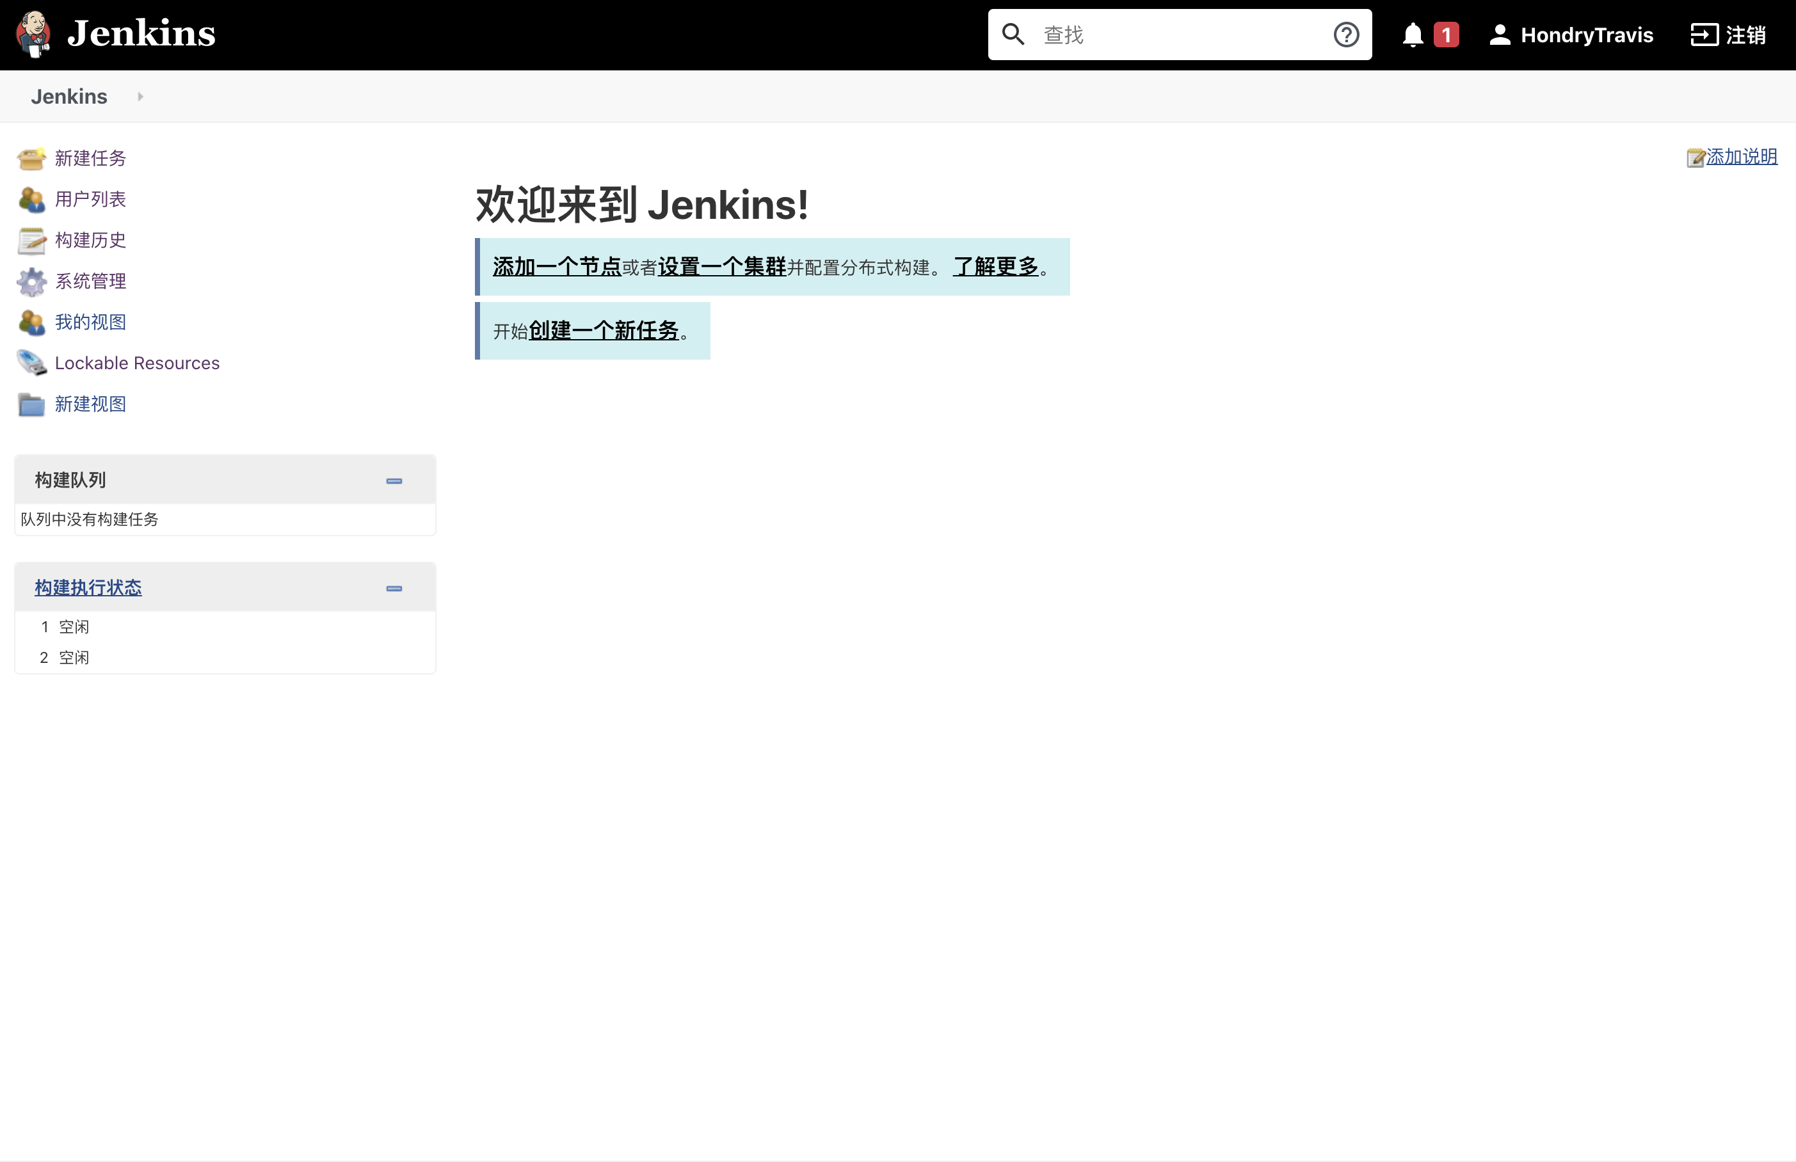Click the Jenkins breadcrumb item
1796x1162 pixels.
pyautogui.click(x=68, y=96)
